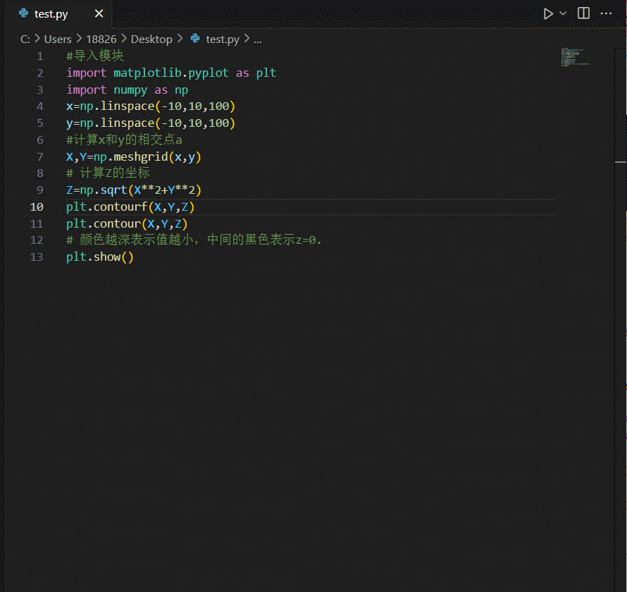The width and height of the screenshot is (627, 592).
Task: Open the More Actions ellipsis menu
Action: [x=606, y=13]
